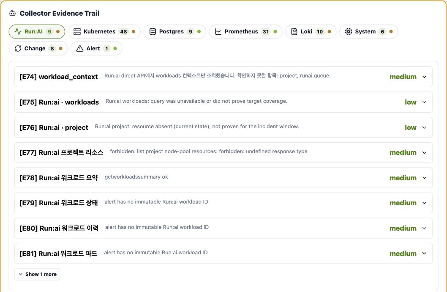Click the Run:AI count badge 9
Screen dimensions: 447x292
[49, 31]
